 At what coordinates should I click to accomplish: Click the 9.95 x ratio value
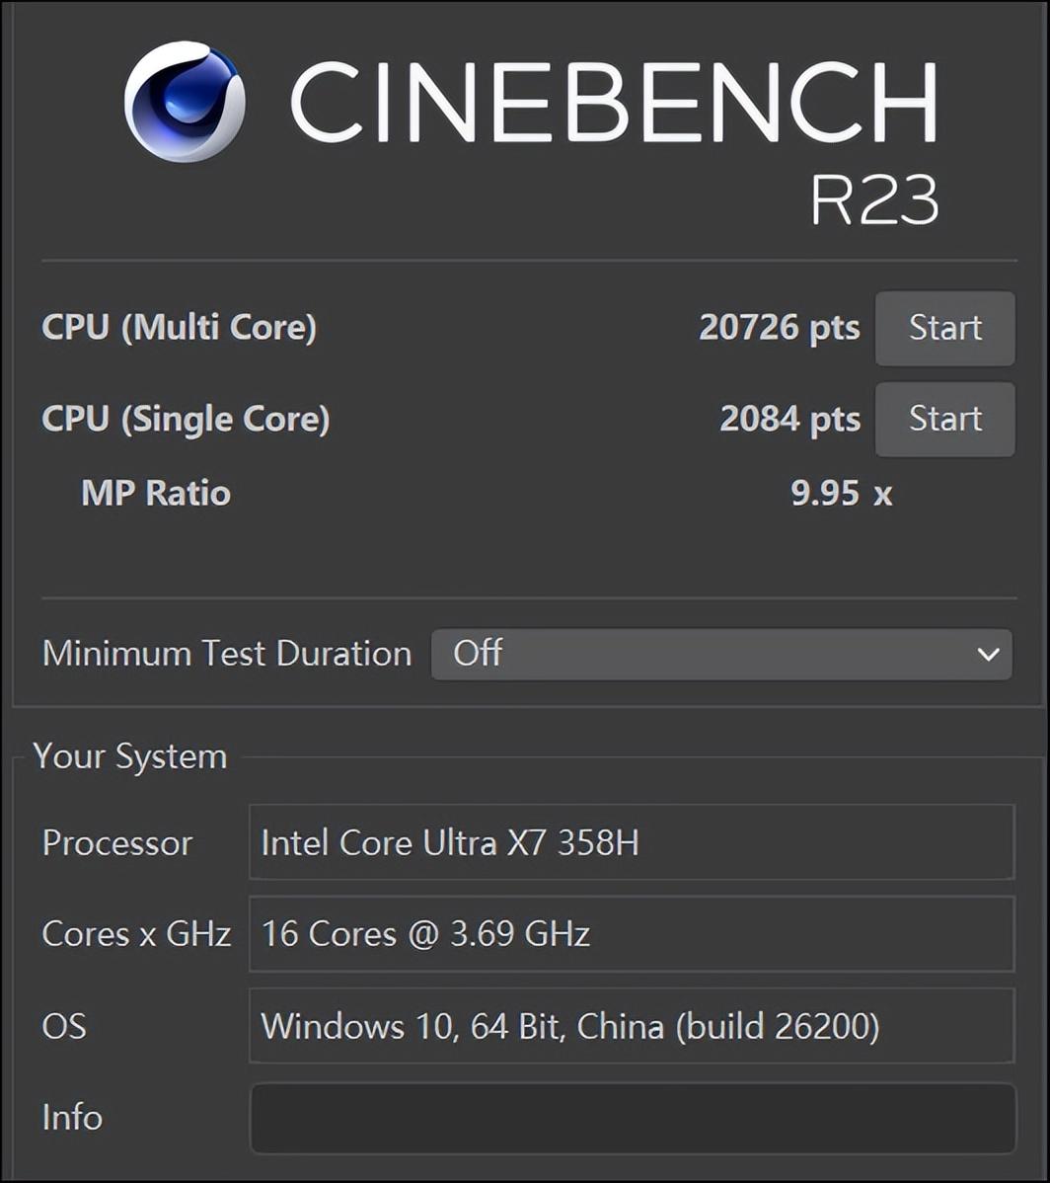pos(841,492)
